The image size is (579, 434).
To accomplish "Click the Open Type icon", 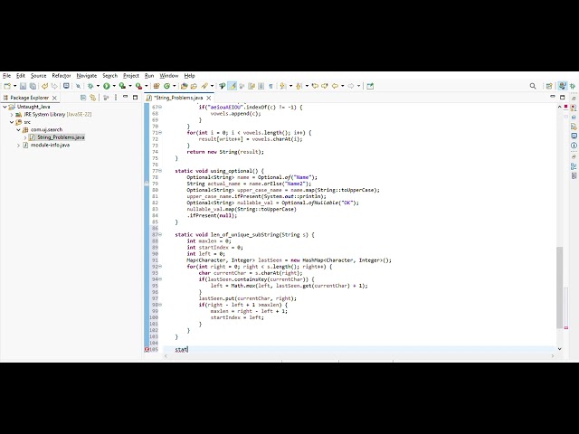I will point(184,86).
